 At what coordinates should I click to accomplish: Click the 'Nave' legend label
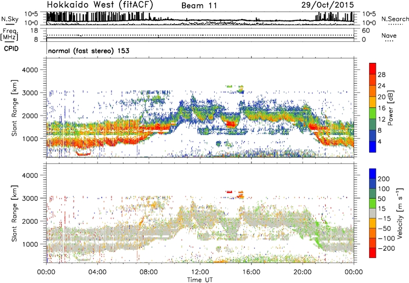click(x=389, y=35)
